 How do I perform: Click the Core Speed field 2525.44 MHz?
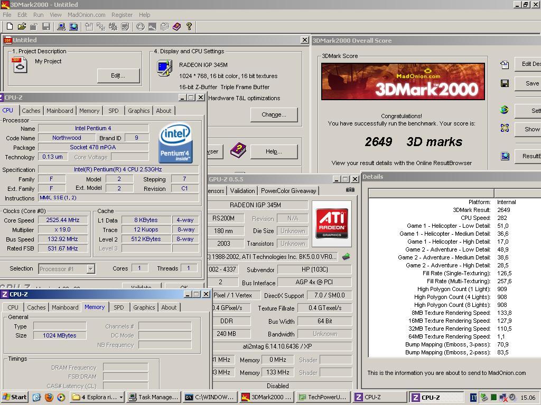(63, 220)
